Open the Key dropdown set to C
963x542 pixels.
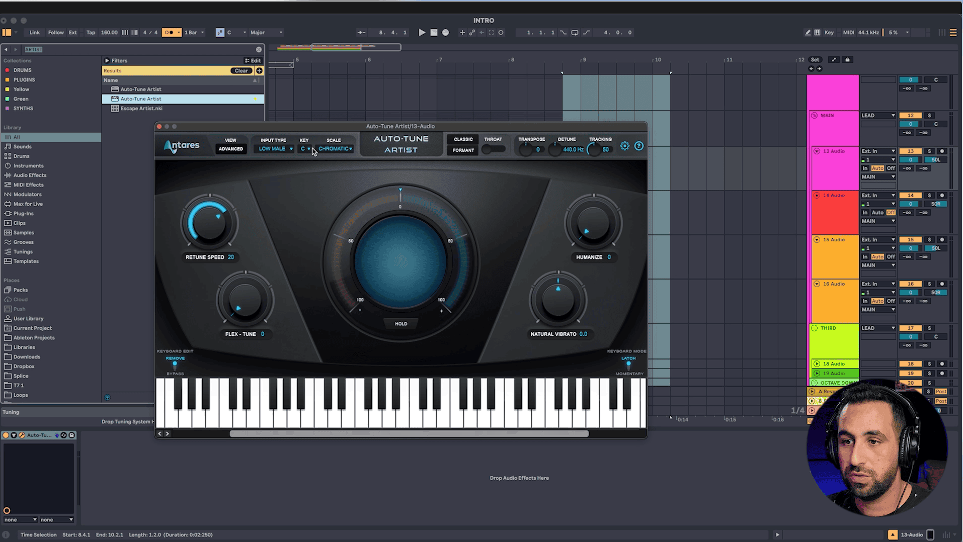[x=305, y=149]
